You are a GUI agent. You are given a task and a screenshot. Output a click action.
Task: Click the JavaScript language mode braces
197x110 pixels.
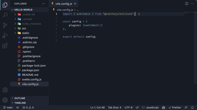pyautogui.click(x=143, y=108)
